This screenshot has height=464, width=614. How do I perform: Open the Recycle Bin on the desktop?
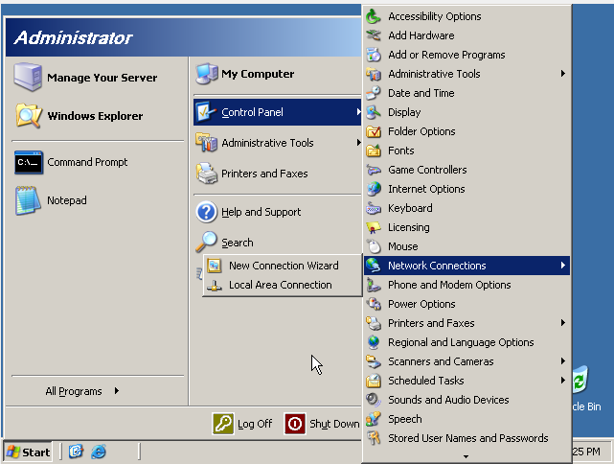coord(586,388)
